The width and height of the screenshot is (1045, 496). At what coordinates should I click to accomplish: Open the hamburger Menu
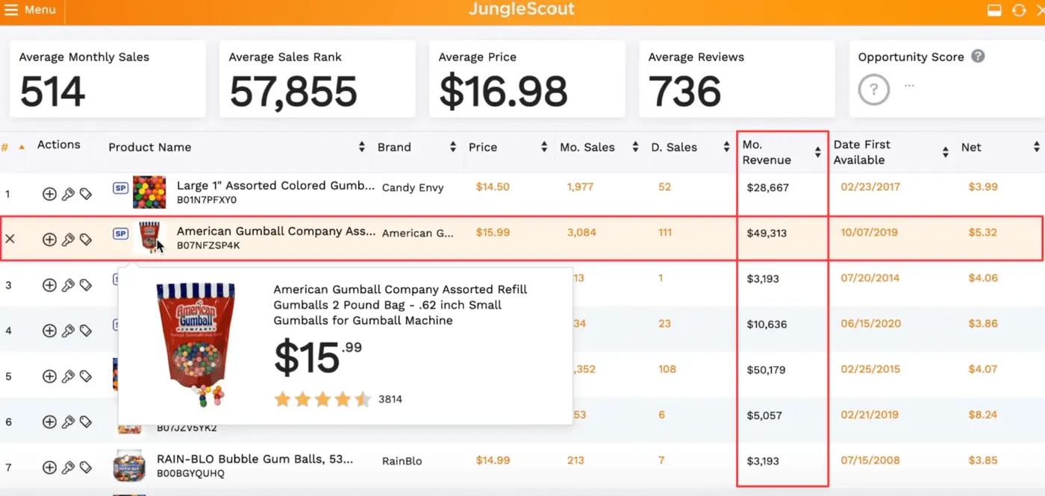tap(31, 10)
